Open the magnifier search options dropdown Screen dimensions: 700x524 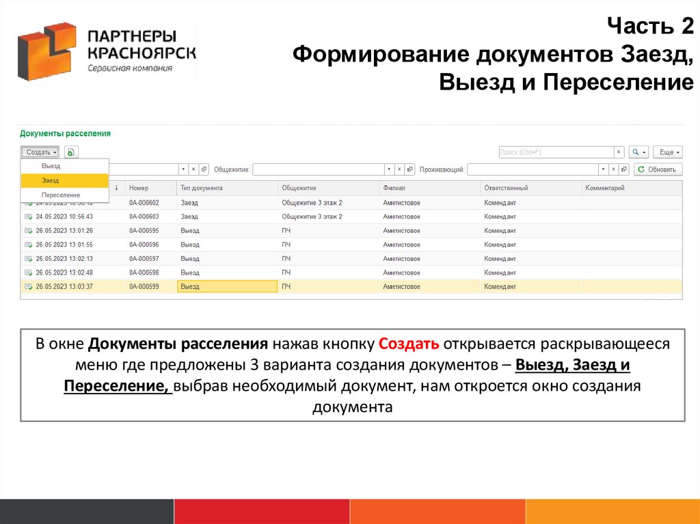click(638, 152)
